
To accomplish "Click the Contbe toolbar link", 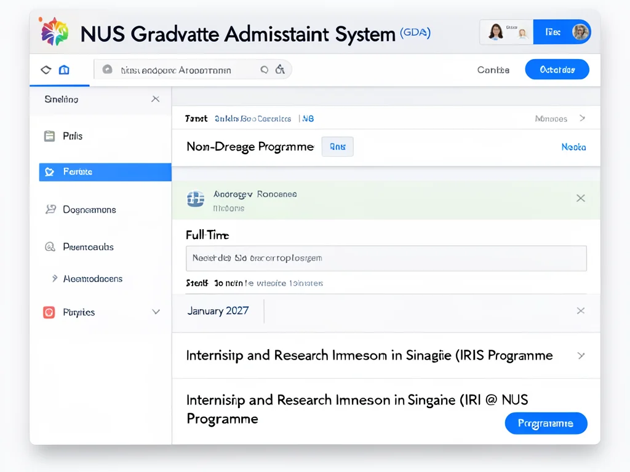I will [493, 70].
